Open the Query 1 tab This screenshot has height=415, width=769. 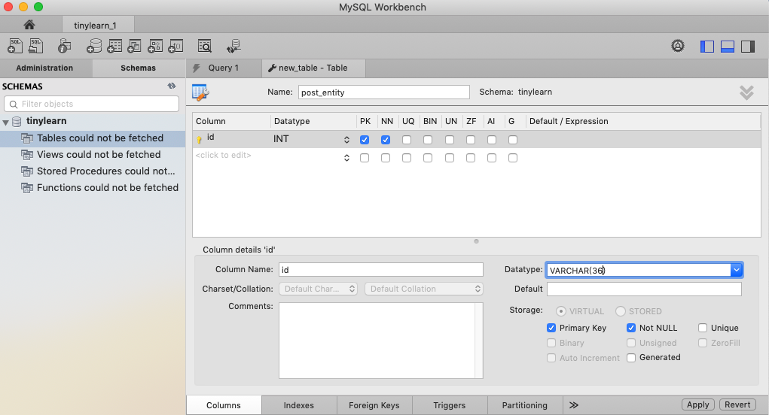(x=224, y=68)
